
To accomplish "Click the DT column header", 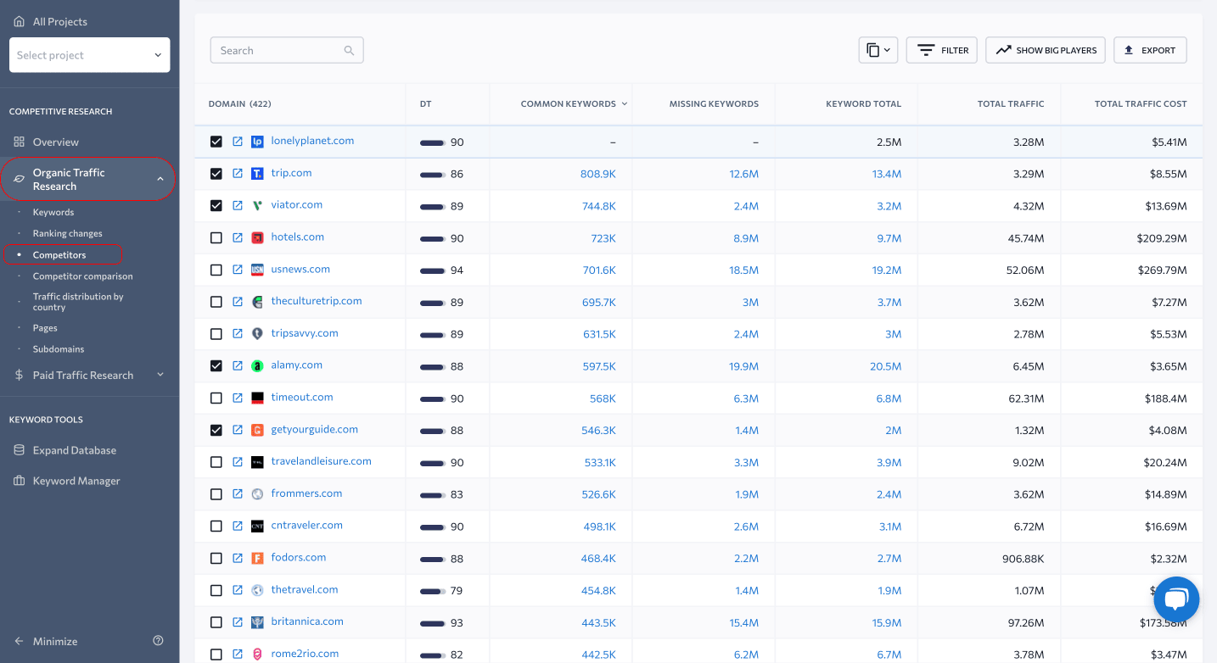I will click(x=425, y=104).
